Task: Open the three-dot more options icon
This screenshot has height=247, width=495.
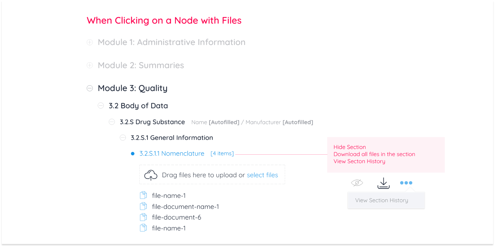Action: [x=406, y=183]
